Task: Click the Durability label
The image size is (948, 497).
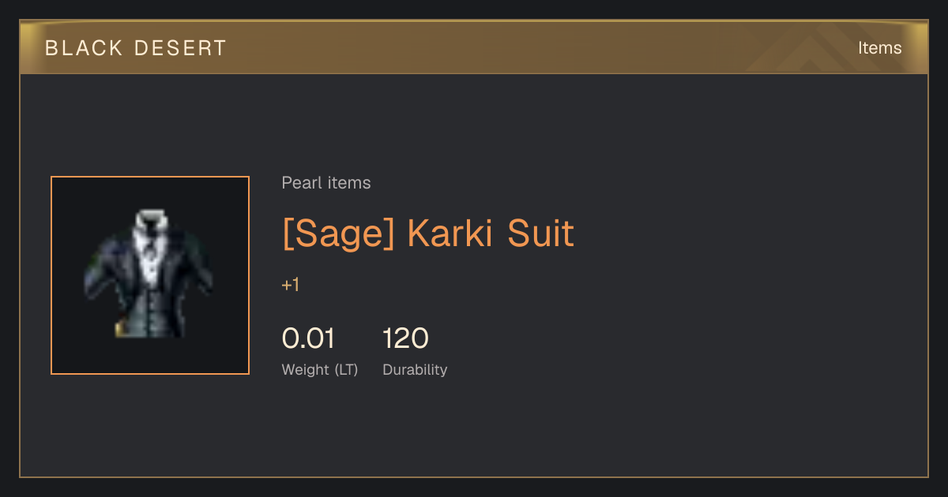Action: pos(415,370)
